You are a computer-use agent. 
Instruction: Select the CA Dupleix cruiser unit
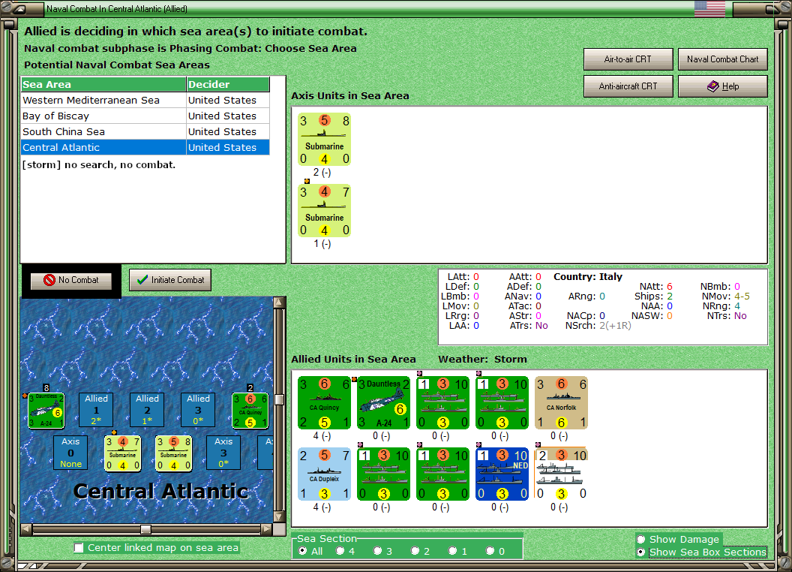pos(324,474)
